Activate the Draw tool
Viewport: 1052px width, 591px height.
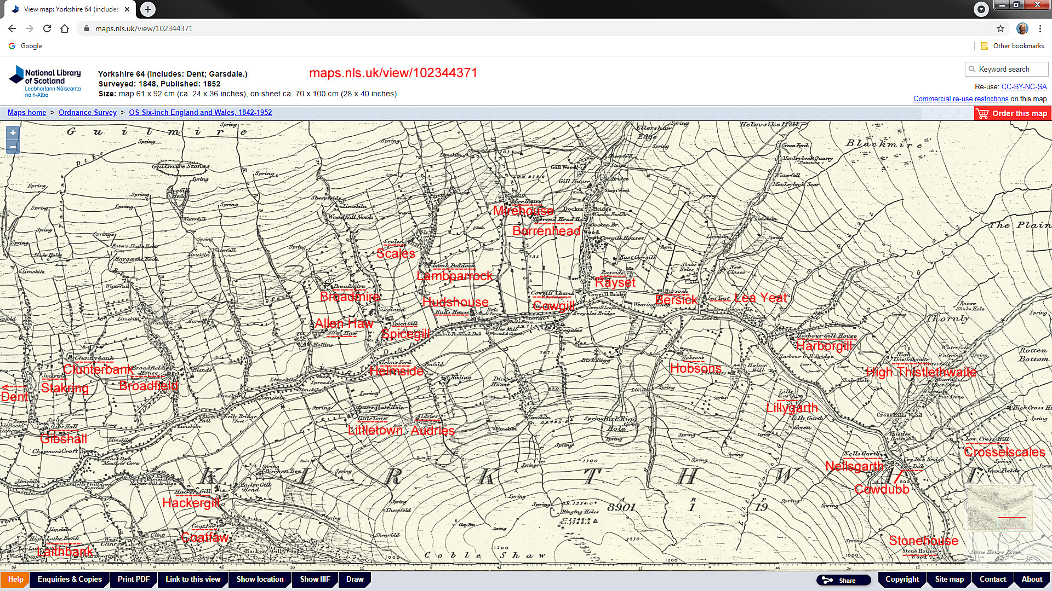point(355,580)
